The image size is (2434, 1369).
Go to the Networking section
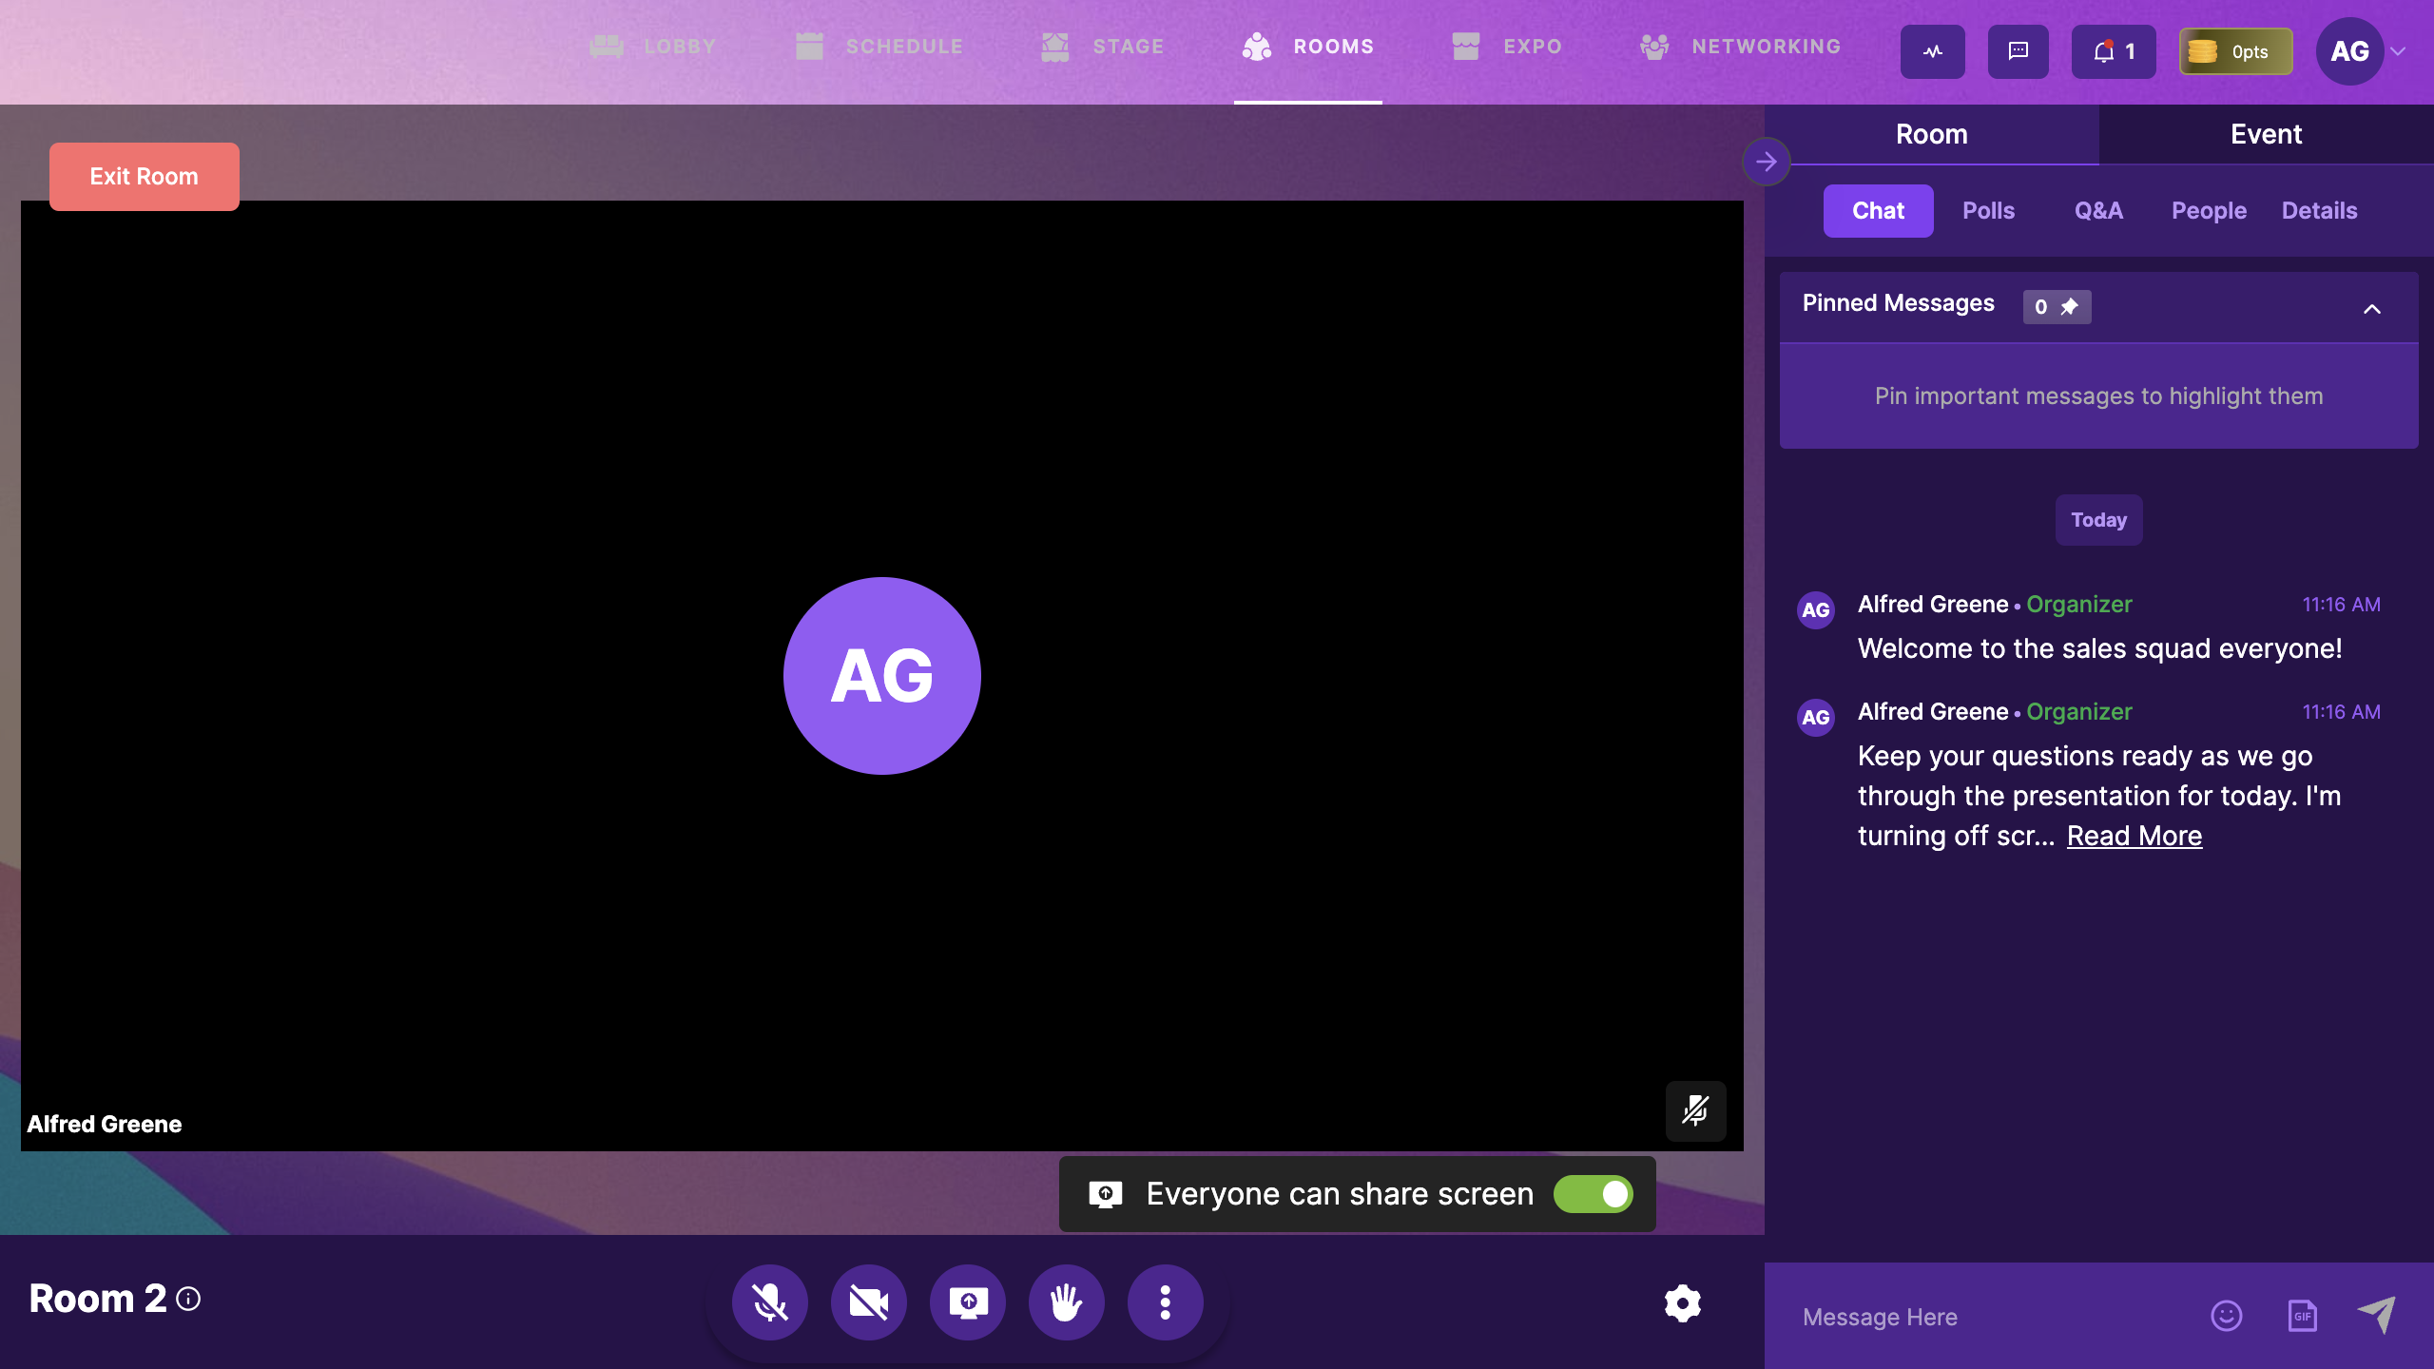tap(1742, 47)
